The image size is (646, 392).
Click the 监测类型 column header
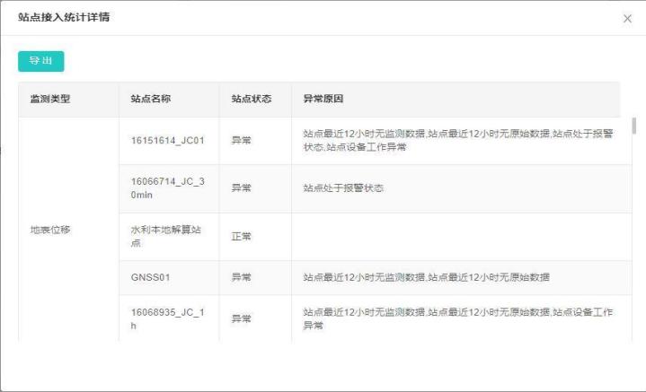coord(50,99)
